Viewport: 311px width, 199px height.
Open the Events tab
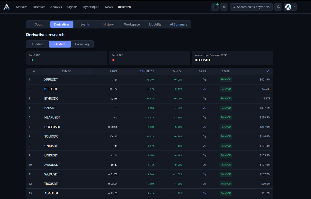tap(85, 25)
